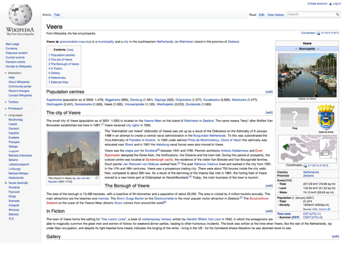Viewport: 341px width, 256px height.
Task: Follow the Storm Surge Barrier link
Action: [x=130, y=199]
